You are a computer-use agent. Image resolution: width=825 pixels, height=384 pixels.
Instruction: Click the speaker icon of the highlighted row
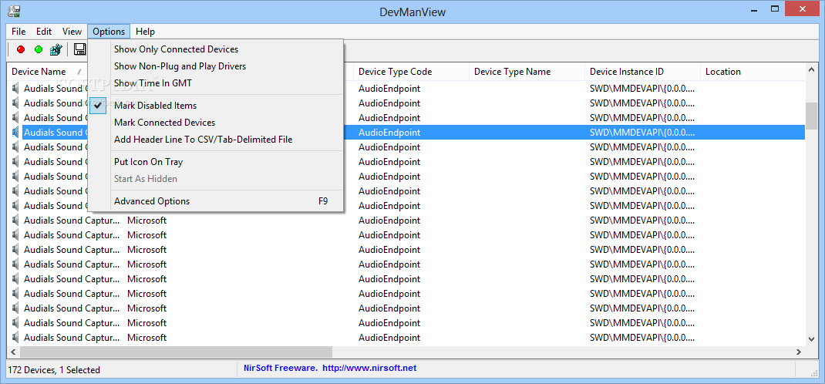coord(15,133)
